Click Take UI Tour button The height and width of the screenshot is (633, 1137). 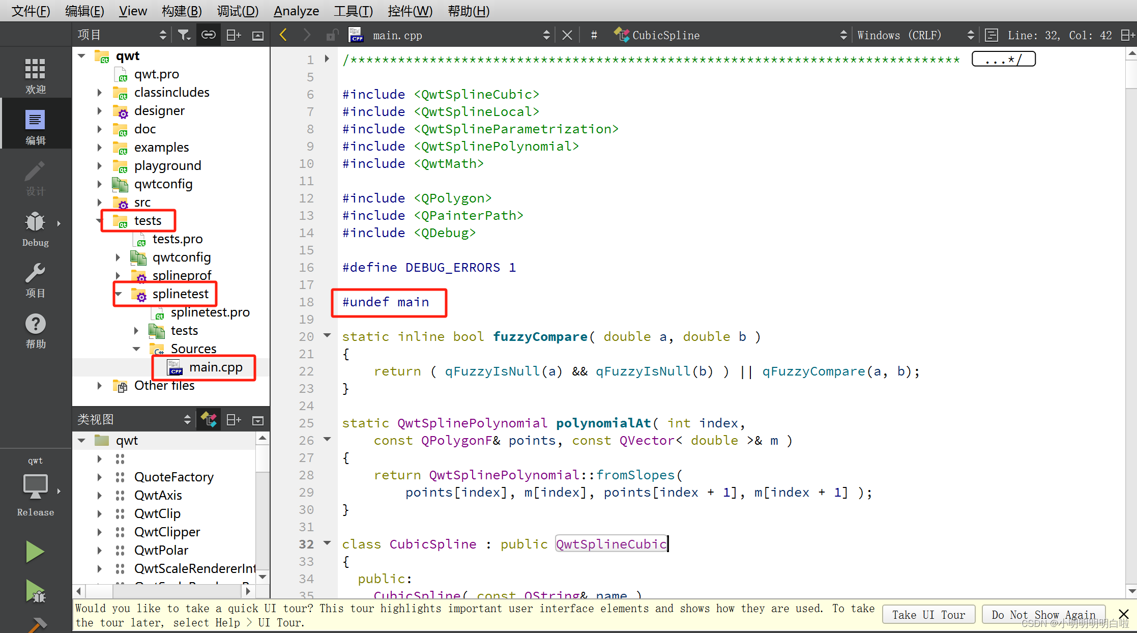[928, 615]
